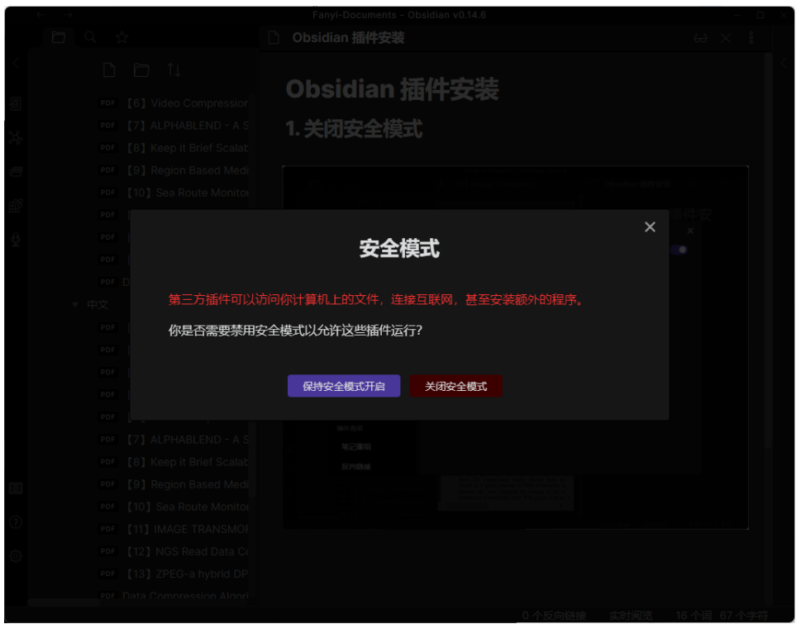Open the starred notes tab icon
This screenshot has width=801, height=624.
click(122, 37)
